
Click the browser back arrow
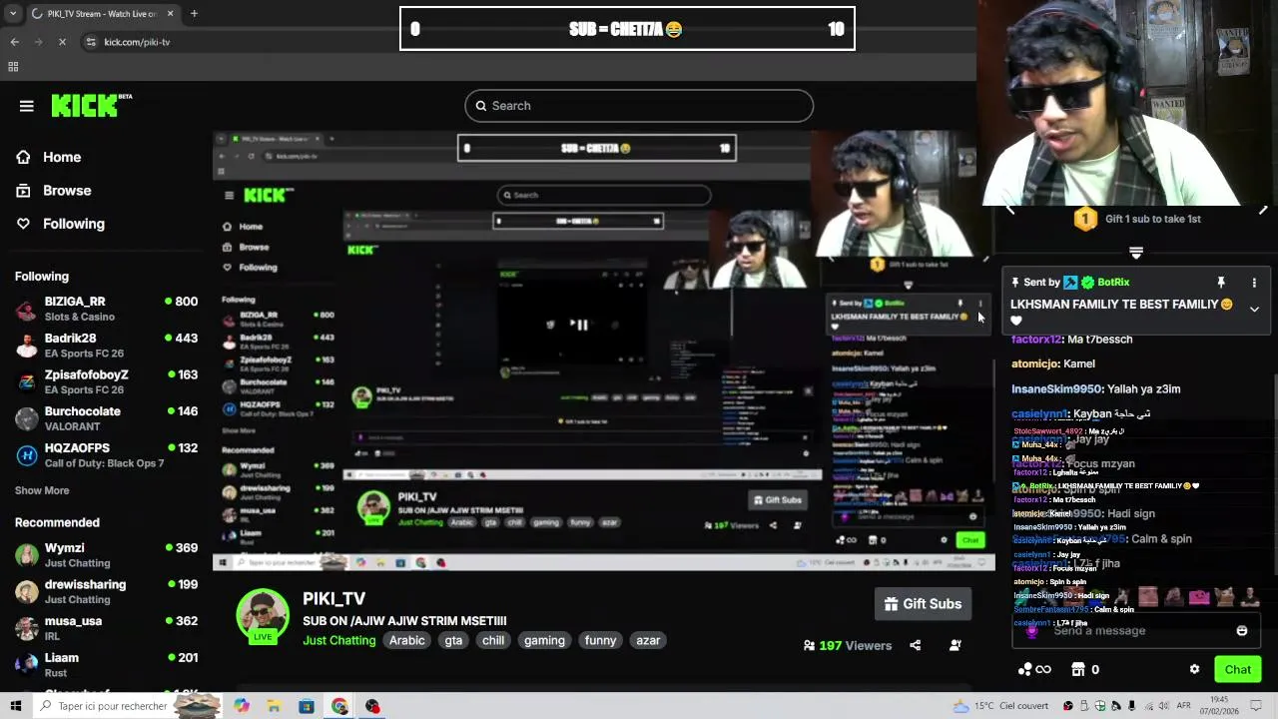[x=15, y=42]
